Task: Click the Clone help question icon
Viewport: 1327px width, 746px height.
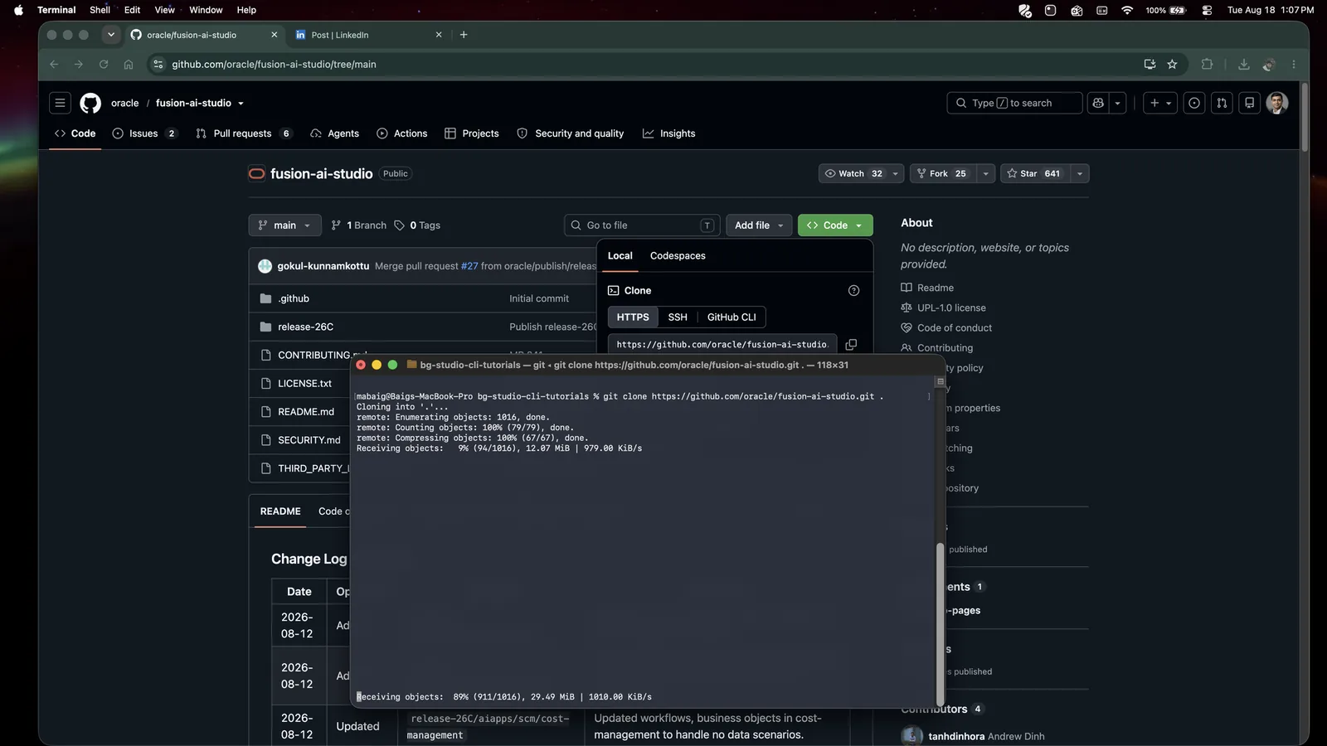Action: (x=853, y=290)
